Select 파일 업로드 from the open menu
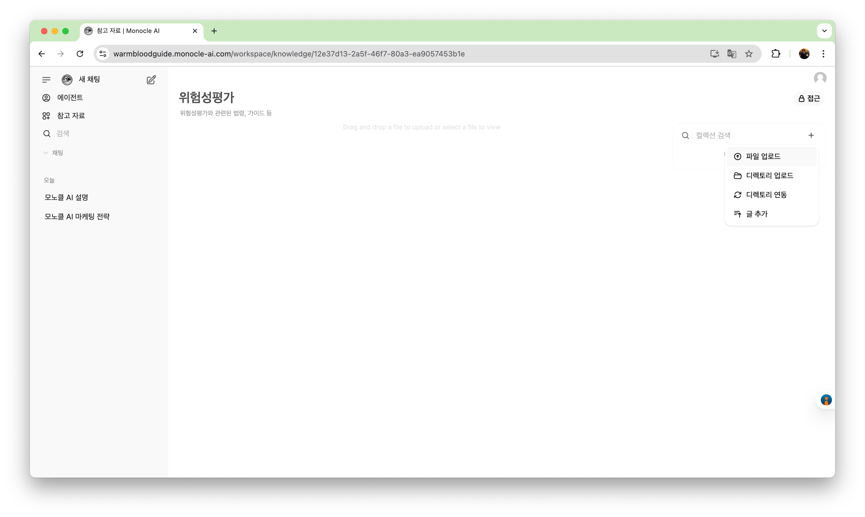The width and height of the screenshot is (865, 517). 763,156
